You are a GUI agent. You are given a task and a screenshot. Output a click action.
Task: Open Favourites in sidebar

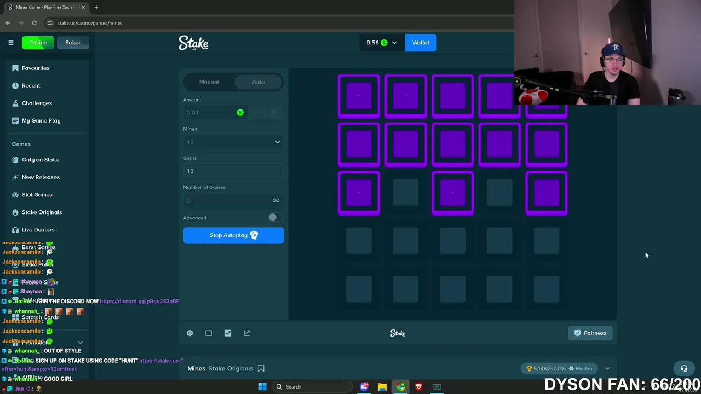click(x=35, y=68)
